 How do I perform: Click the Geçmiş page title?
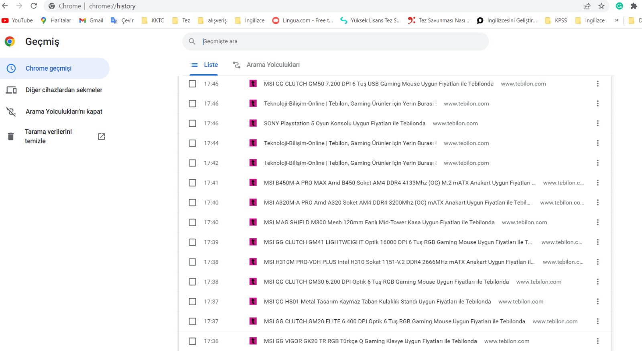(42, 42)
